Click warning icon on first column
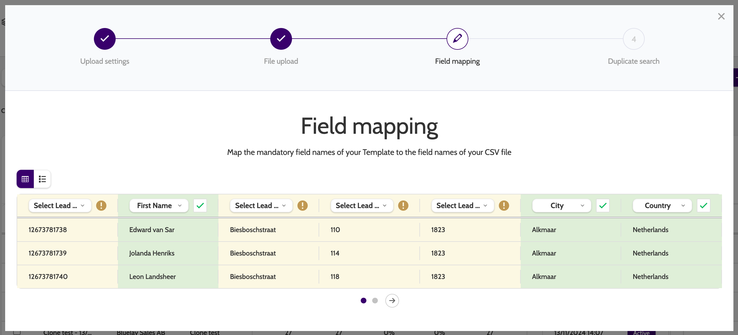 pyautogui.click(x=101, y=206)
